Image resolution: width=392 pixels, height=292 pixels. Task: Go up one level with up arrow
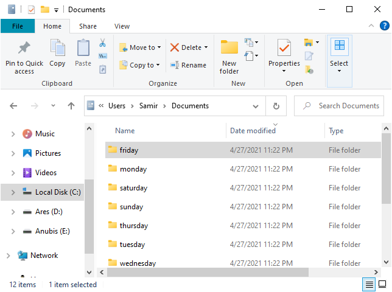[71, 106]
